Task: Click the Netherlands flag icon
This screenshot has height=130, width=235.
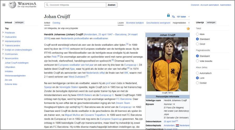Action: (x=177, y=126)
